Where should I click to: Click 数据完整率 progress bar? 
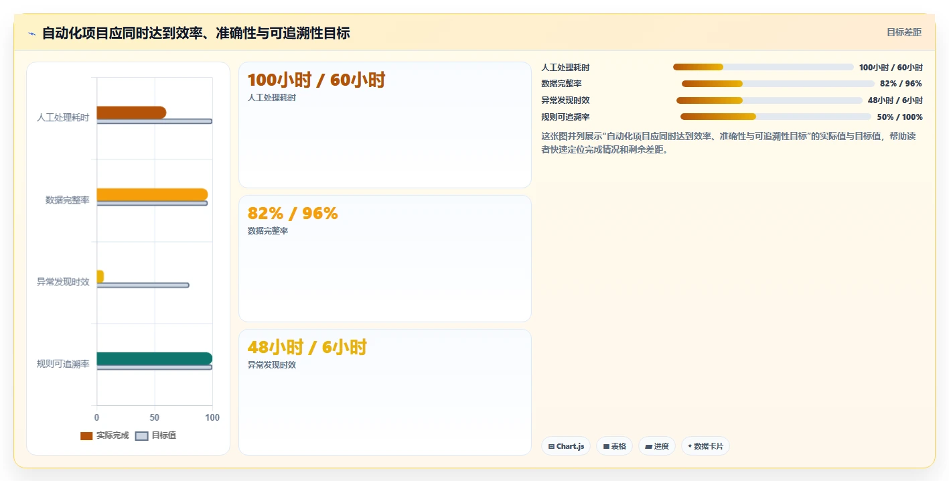pyautogui.click(x=778, y=84)
